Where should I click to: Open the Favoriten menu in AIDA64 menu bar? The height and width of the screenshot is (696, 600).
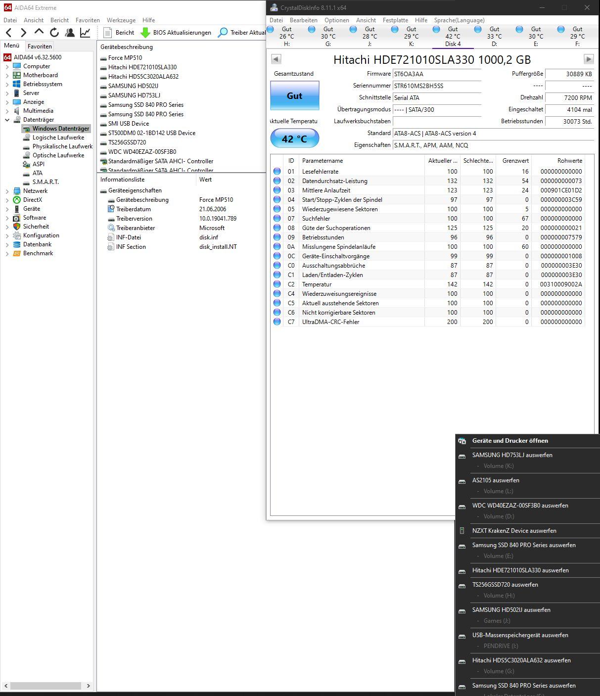[88, 20]
